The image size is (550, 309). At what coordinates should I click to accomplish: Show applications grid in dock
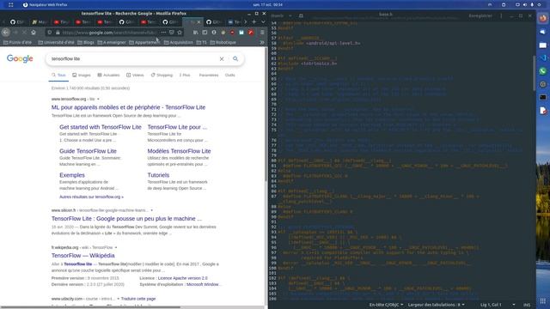click(x=543, y=301)
